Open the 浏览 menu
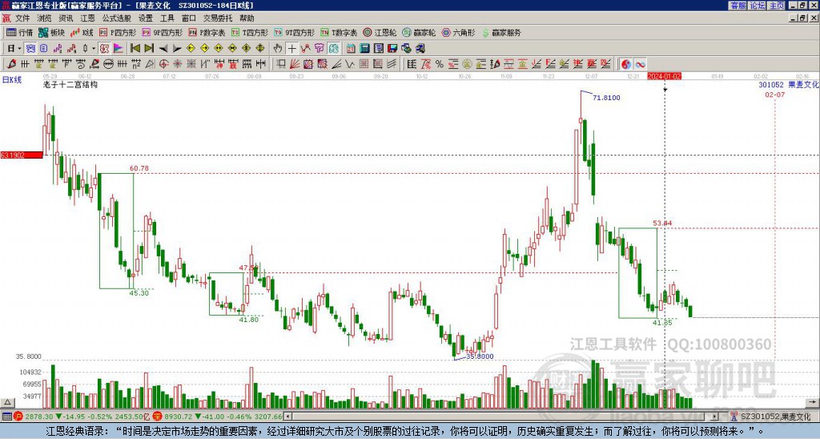820x439 pixels. coord(44,18)
